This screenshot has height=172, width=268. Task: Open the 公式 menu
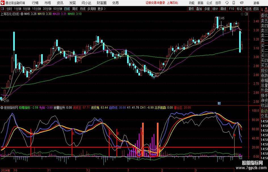209,3
